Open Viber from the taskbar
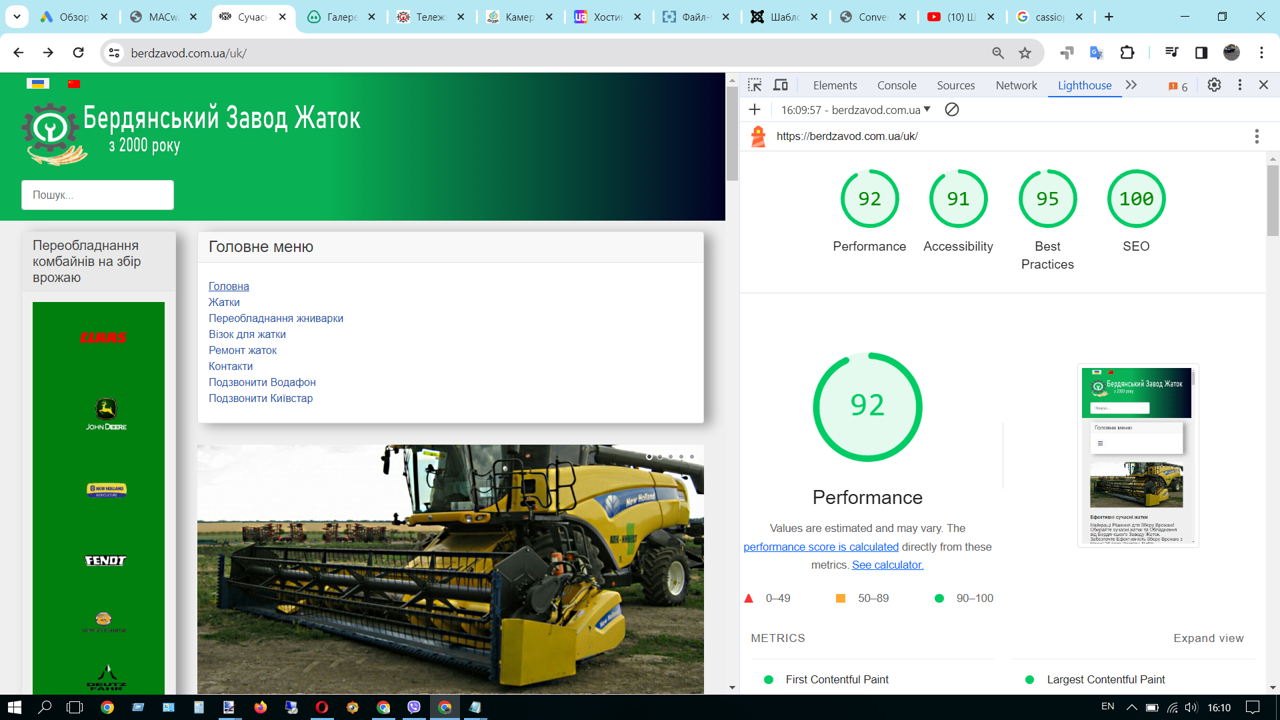This screenshot has width=1280, height=720. point(414,707)
